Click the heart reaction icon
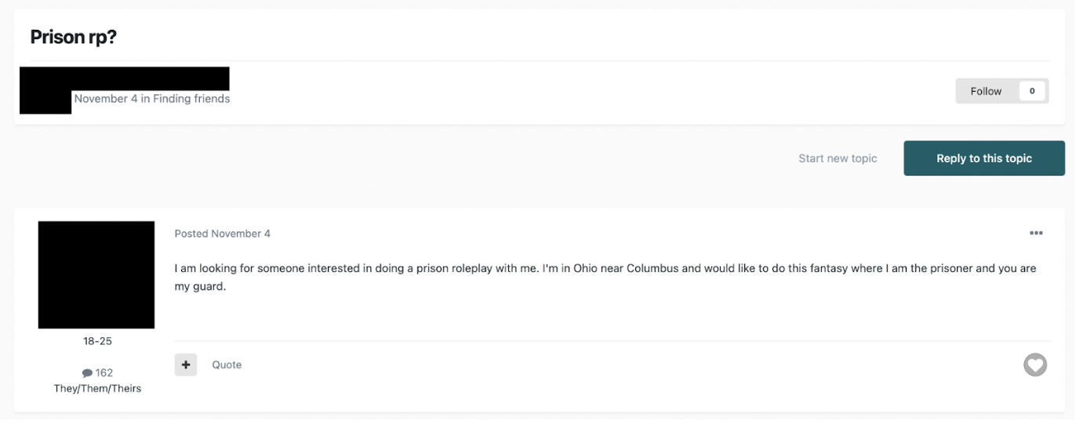Viewport: 1076px width, 425px height. coord(1035,365)
